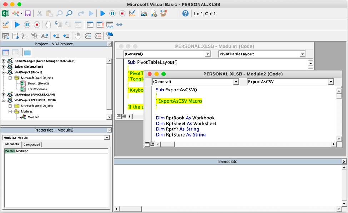Screen dimensions: 348x213
Task: Click the Quick Info icon
Action: tap(25, 36)
